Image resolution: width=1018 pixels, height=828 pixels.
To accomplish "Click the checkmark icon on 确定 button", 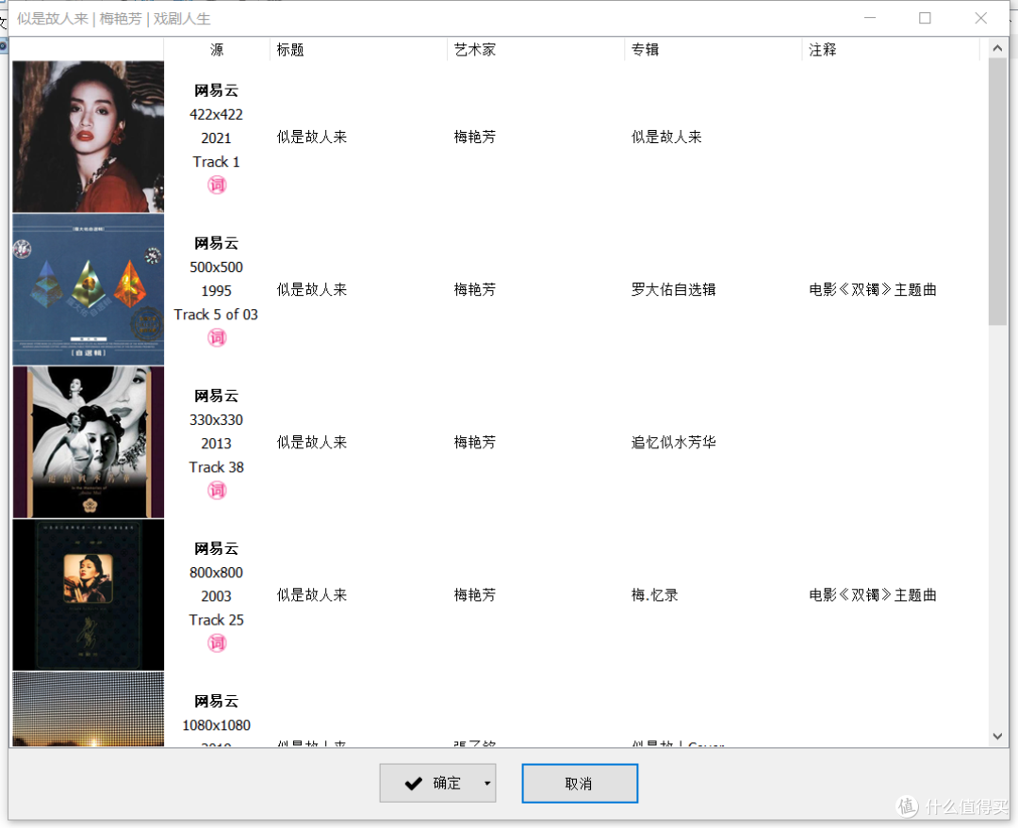I will tap(414, 784).
